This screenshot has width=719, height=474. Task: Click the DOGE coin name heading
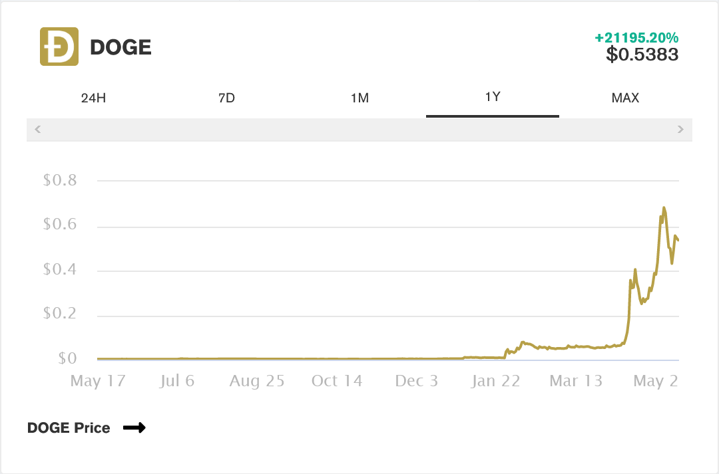tap(120, 47)
